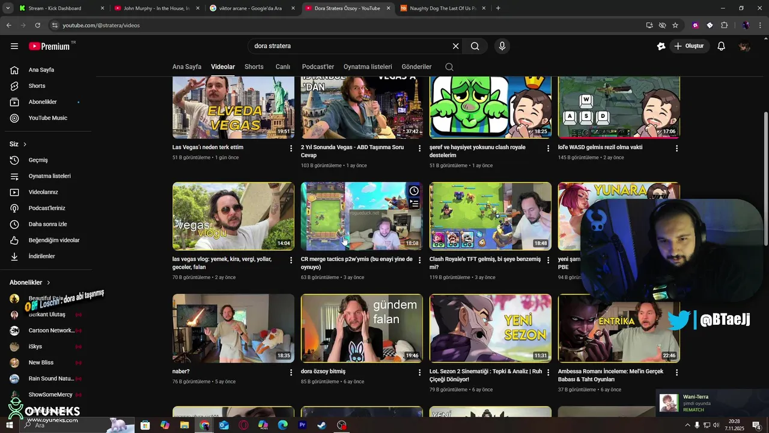Open more options for lol'e WASD gelmis video
The image size is (769, 433).
677,148
